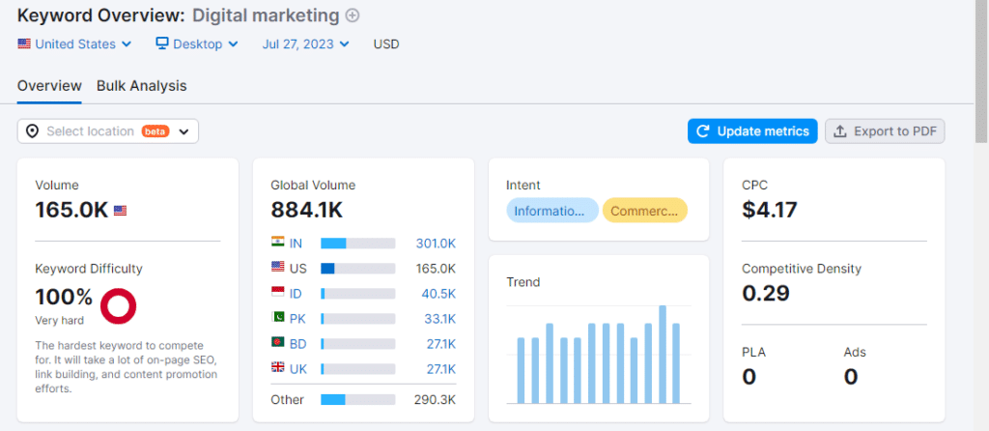Click the US flag in Global Volume list

(x=277, y=268)
